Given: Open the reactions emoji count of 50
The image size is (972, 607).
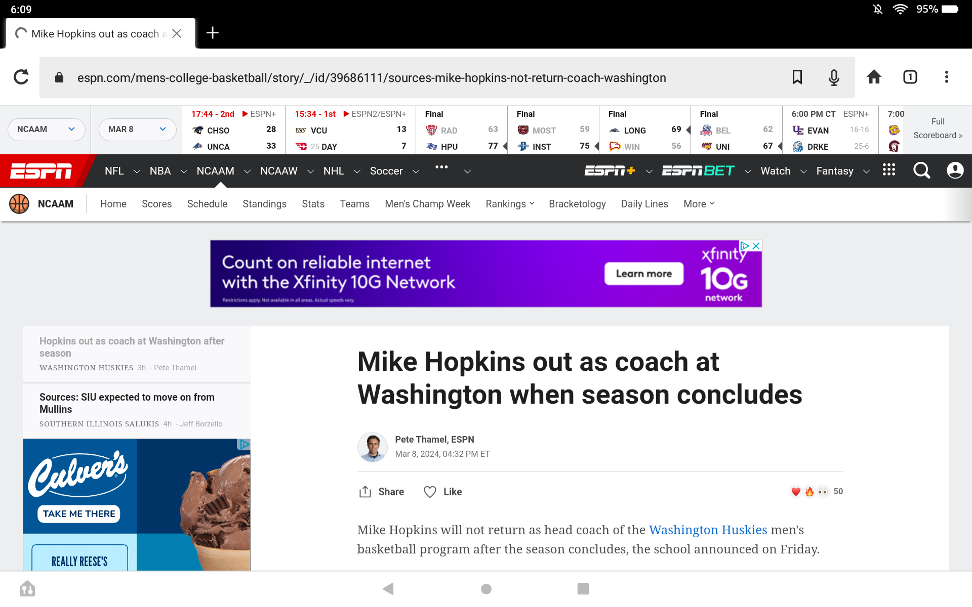Looking at the screenshot, I should [x=816, y=492].
